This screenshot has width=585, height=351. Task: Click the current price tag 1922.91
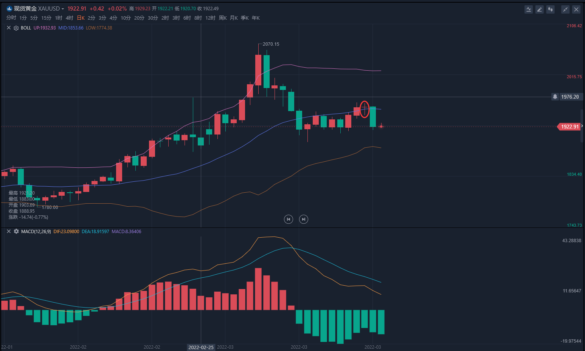569,127
